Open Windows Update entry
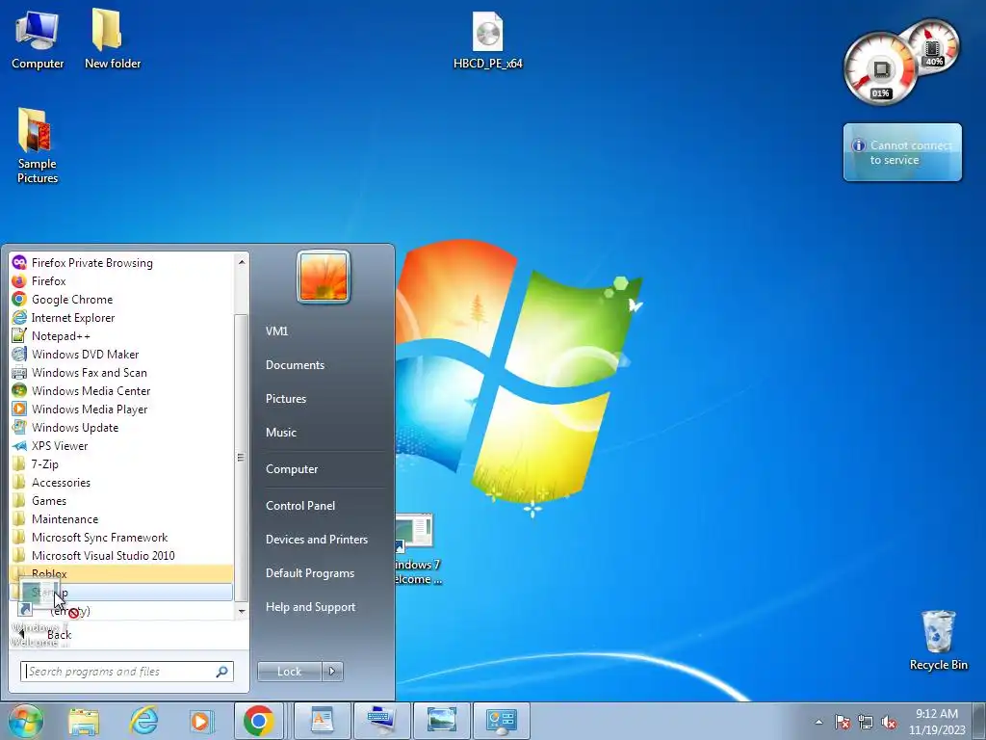The height and width of the screenshot is (740, 986). point(121,427)
